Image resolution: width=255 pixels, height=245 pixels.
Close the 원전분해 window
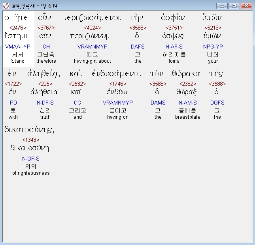click(x=246, y=6)
